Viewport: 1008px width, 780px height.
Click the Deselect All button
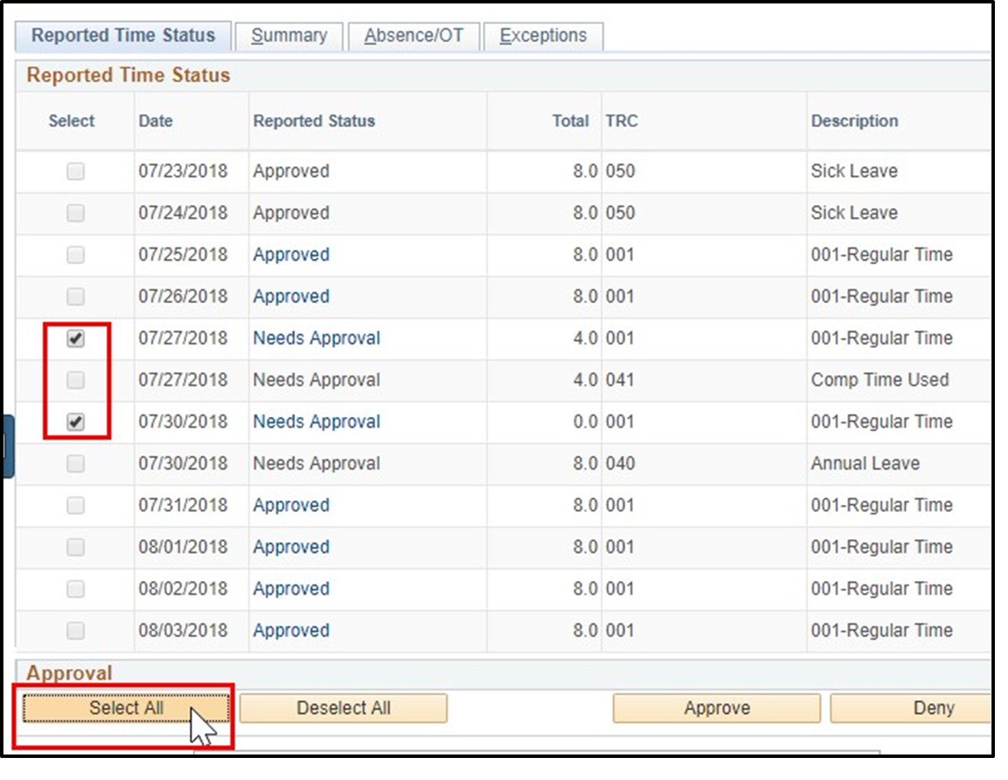tap(343, 708)
